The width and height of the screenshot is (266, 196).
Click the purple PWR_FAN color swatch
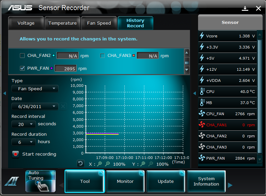click(52, 68)
